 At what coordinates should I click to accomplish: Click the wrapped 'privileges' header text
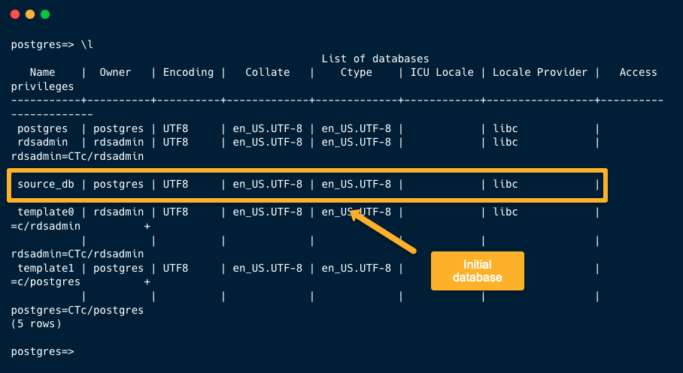[x=42, y=86]
